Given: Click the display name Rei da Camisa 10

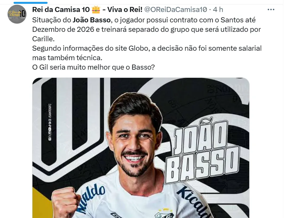Looking at the screenshot, I should pyautogui.click(x=61, y=9).
